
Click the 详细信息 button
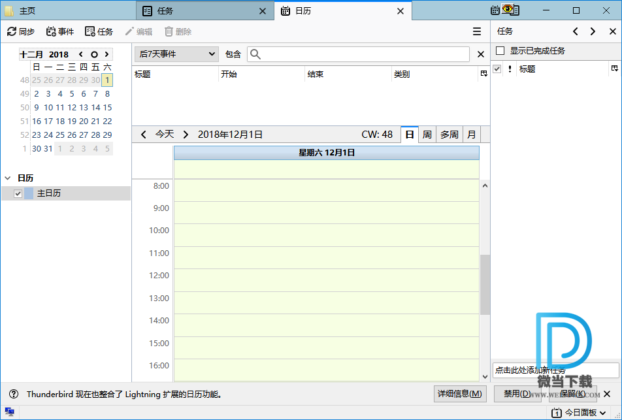click(x=461, y=394)
